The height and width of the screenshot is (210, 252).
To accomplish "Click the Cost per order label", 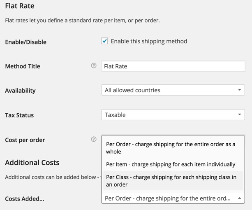I will [25, 140].
